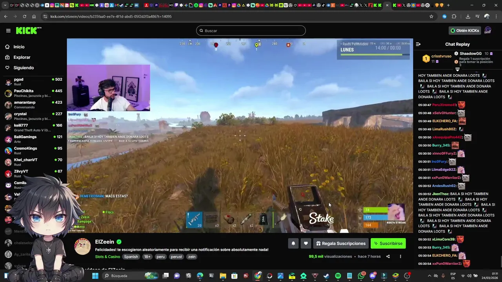
Task: Click the perust tag
Action: tap(176, 257)
